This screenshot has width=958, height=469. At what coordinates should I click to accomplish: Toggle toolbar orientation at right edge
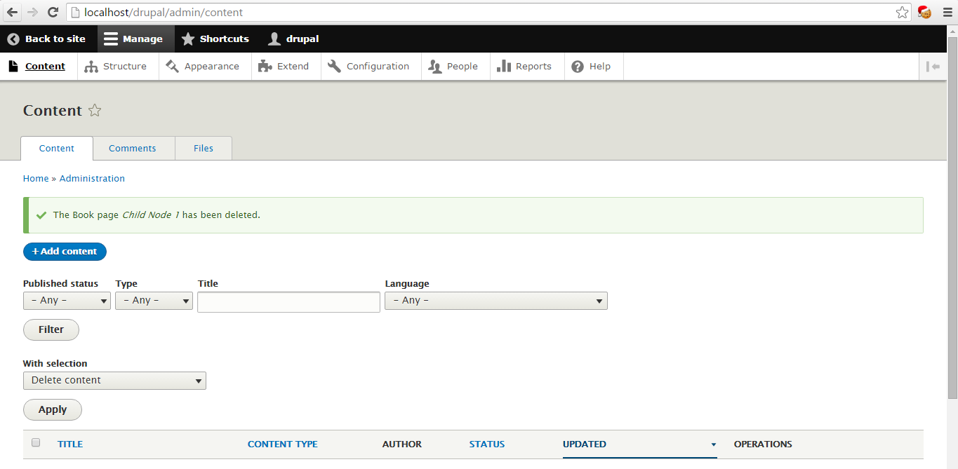pos(933,67)
